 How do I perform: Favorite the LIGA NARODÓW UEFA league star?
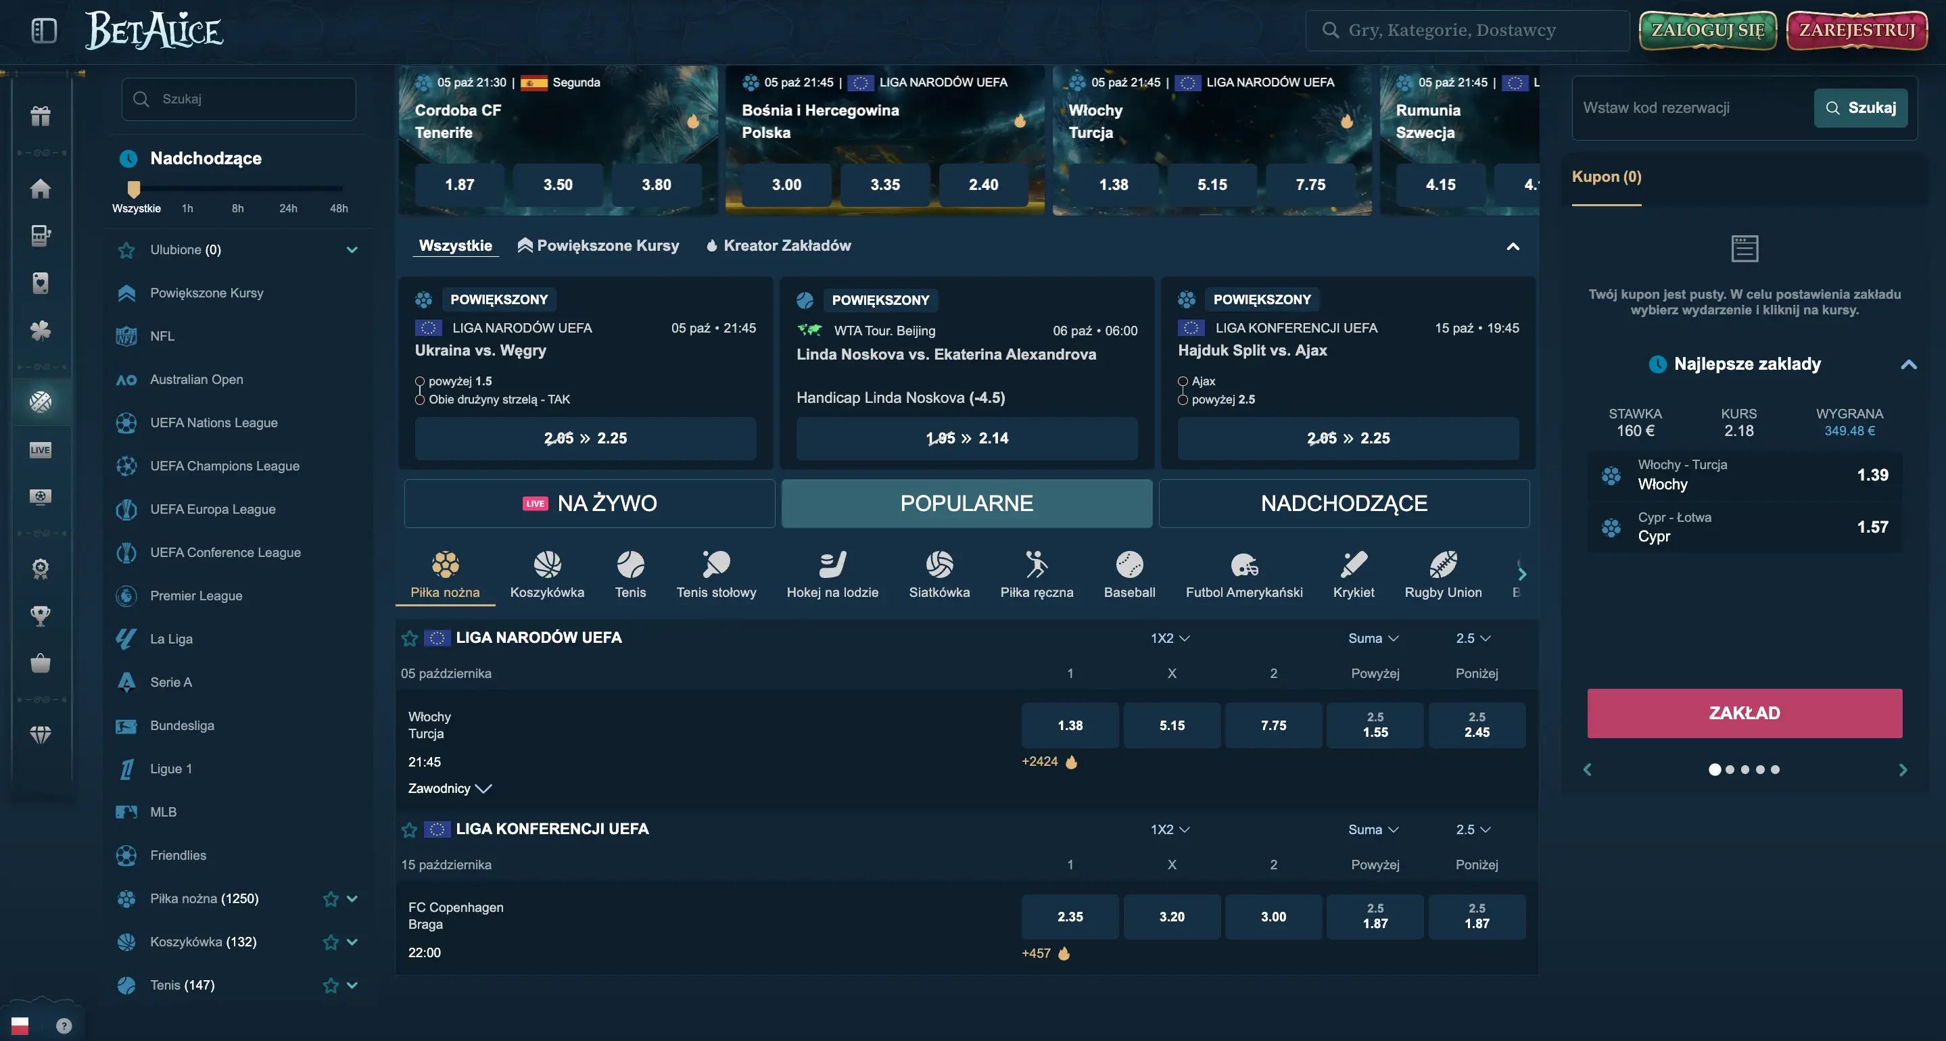click(410, 638)
